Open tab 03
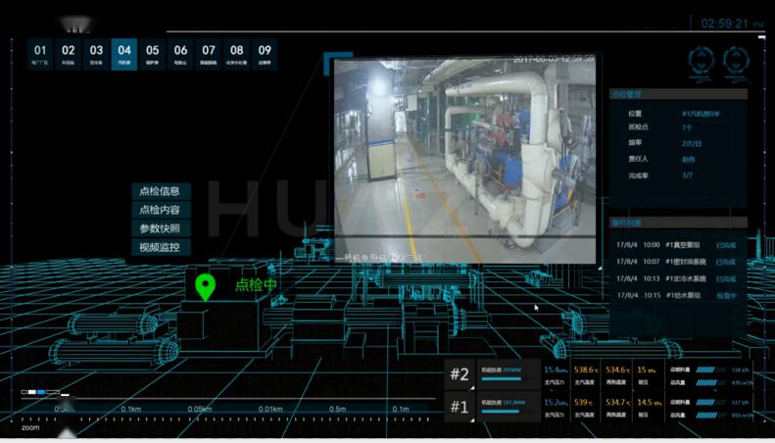The image size is (775, 443). coord(96,54)
